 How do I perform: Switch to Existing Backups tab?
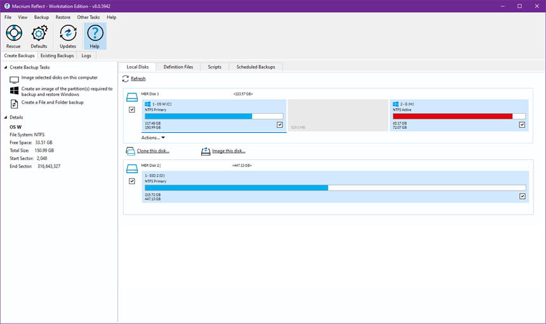click(x=57, y=56)
